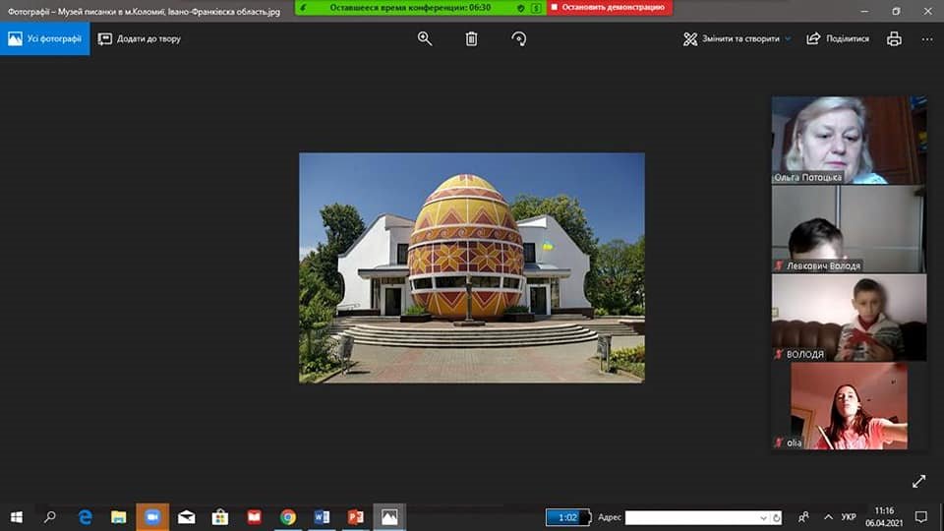Select Левкович Володя video thumbnail
This screenshot has width=944, height=531.
point(849,229)
